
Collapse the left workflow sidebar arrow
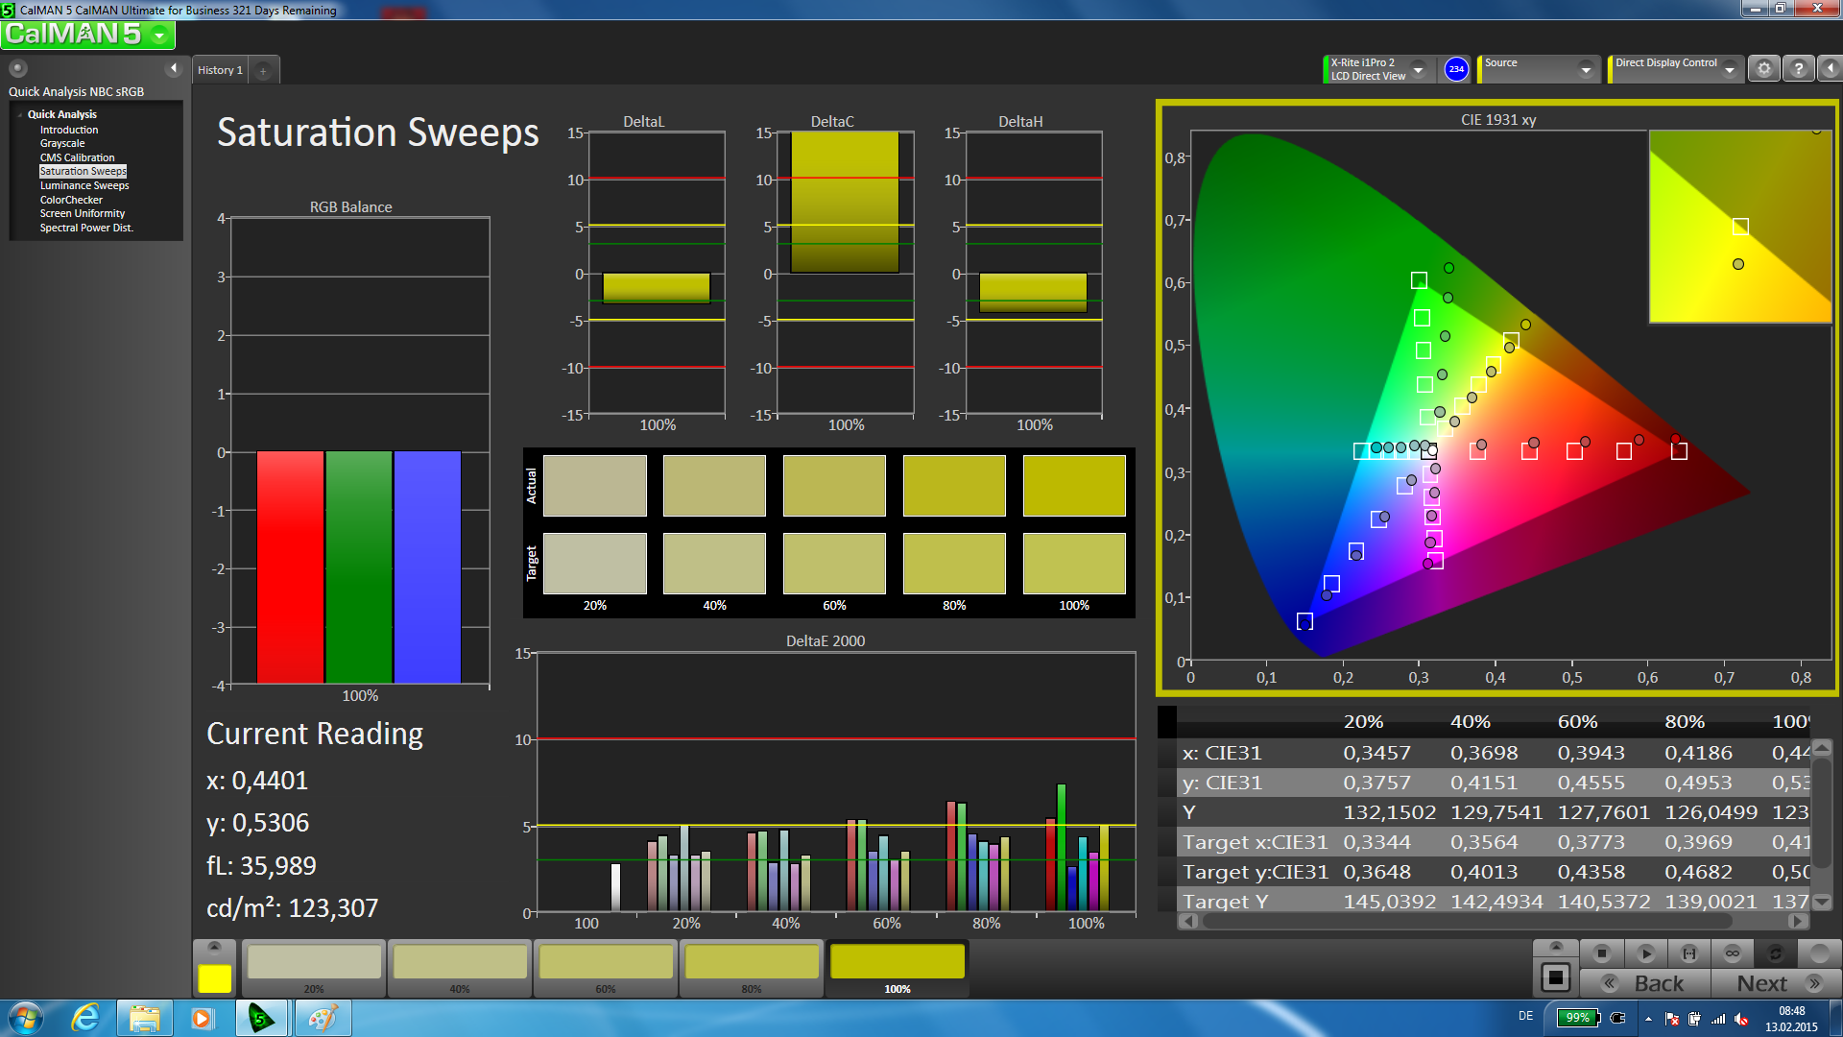174,68
